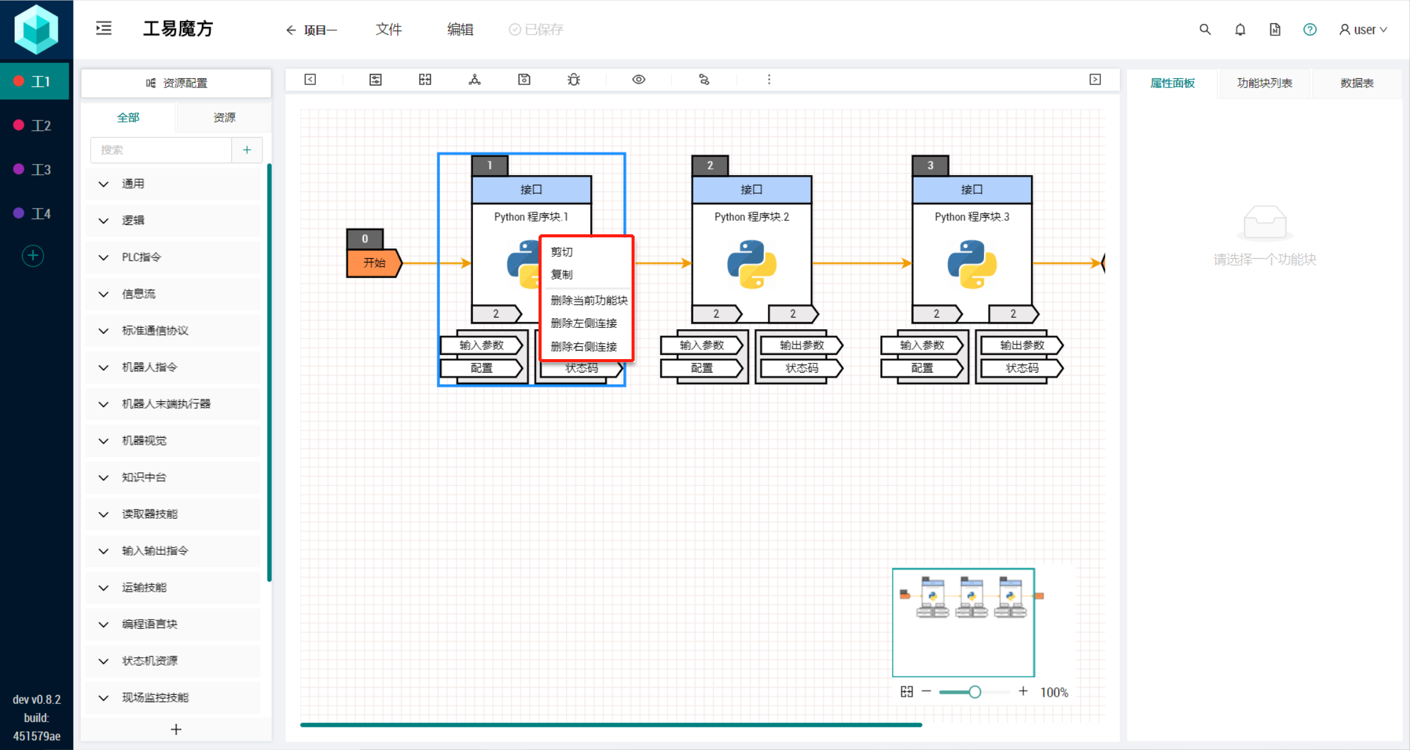Zoom out with the minus button
The image size is (1410, 750).
coord(927,692)
